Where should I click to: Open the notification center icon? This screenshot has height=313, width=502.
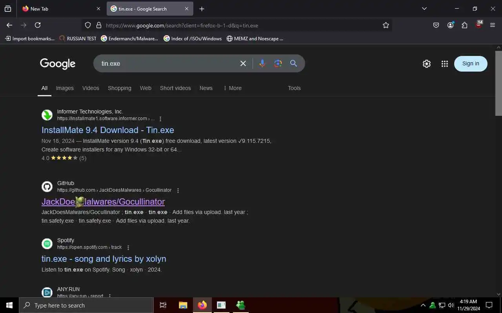489,305
